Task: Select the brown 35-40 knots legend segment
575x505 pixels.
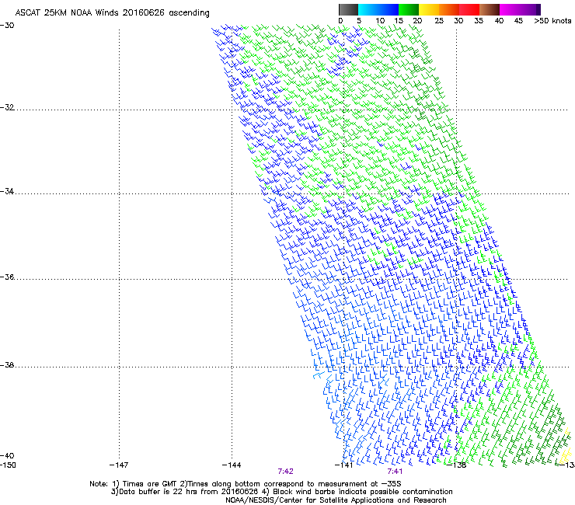Action: [x=490, y=9]
